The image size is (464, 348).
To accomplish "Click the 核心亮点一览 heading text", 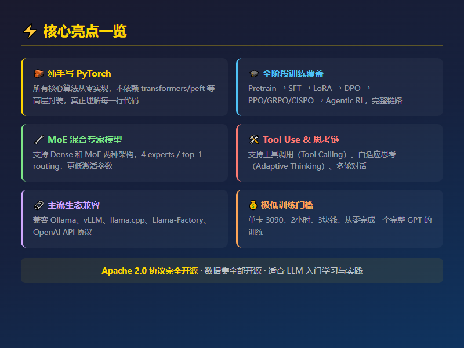I will pos(85,31).
